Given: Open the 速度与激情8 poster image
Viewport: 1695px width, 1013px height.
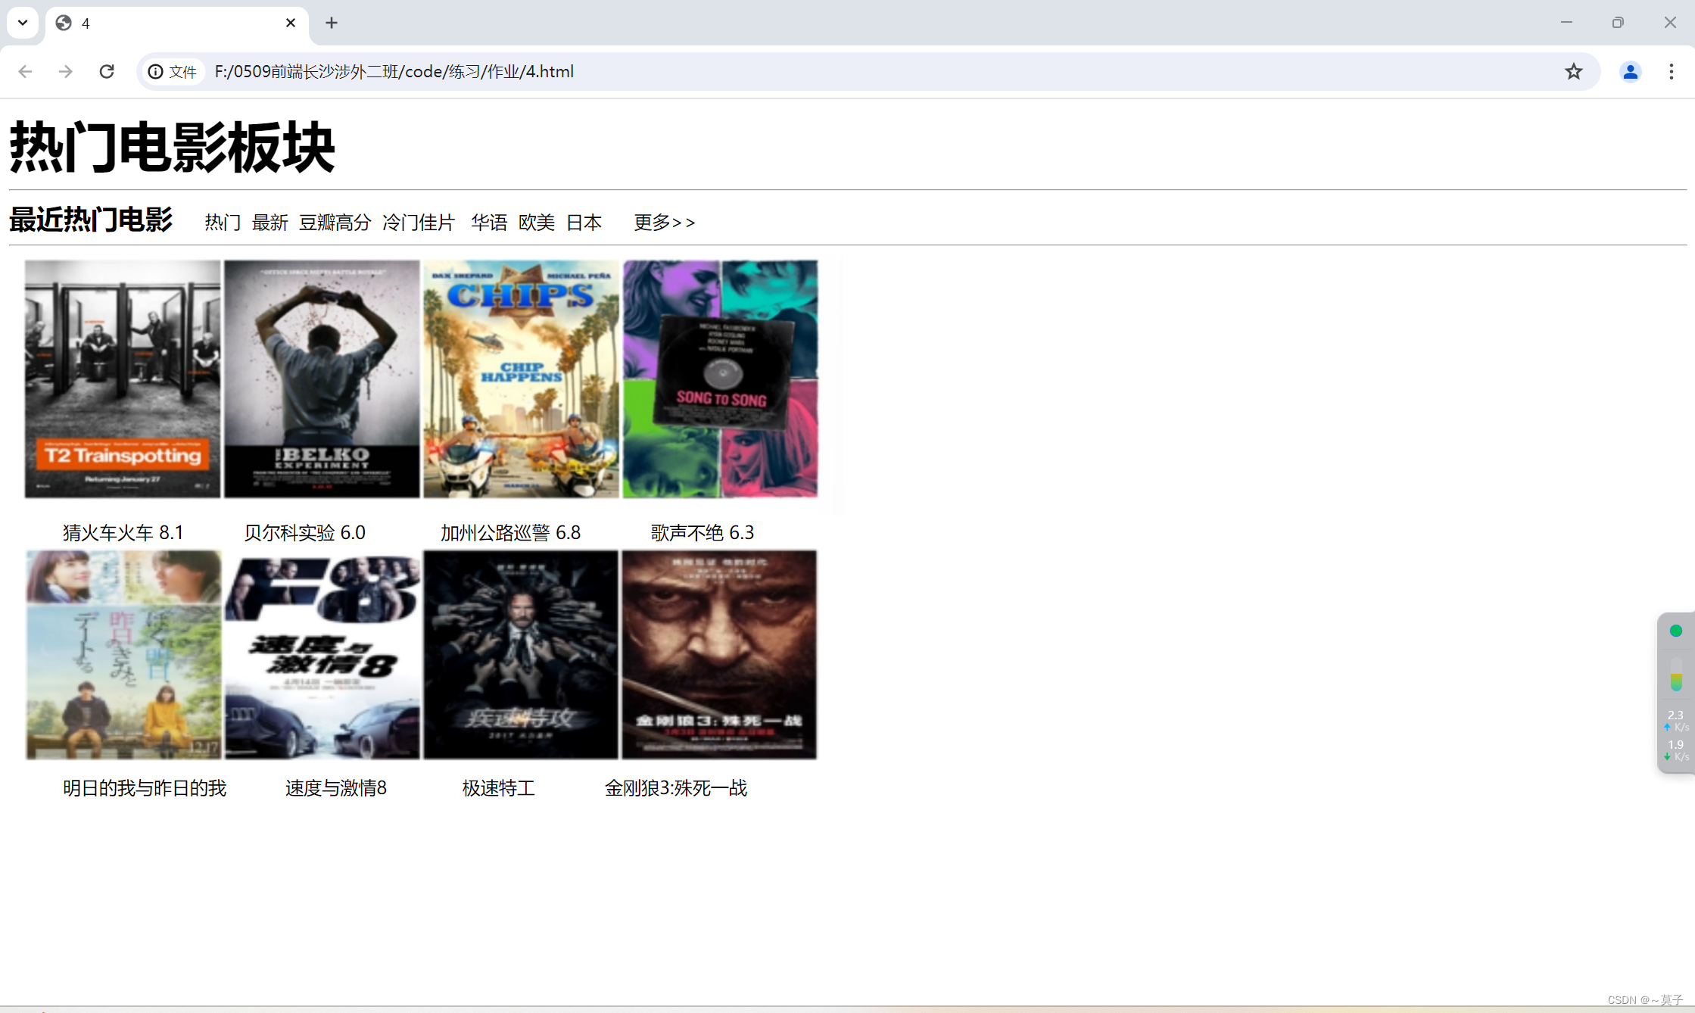Looking at the screenshot, I should click(322, 654).
